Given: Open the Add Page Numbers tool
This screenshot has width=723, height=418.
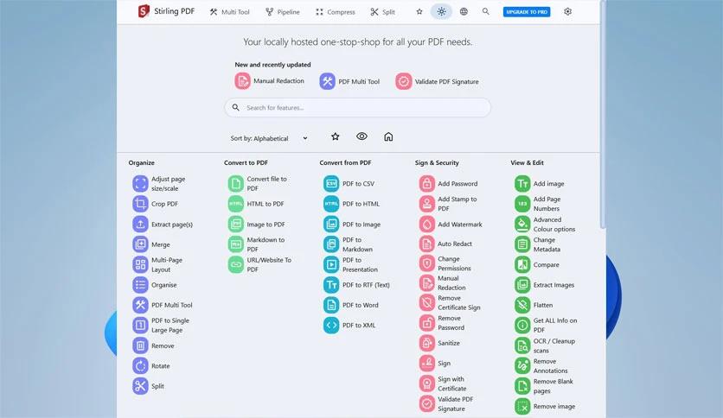Looking at the screenshot, I should (538, 204).
